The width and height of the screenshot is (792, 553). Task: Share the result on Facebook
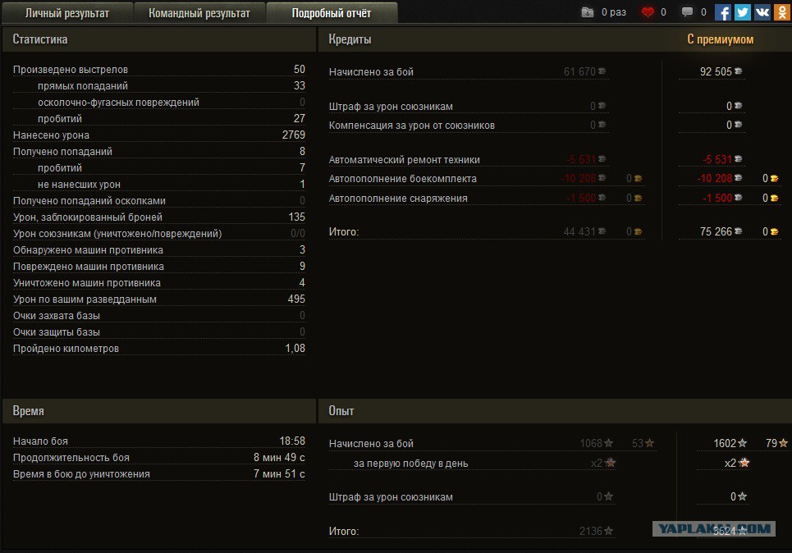point(723,12)
